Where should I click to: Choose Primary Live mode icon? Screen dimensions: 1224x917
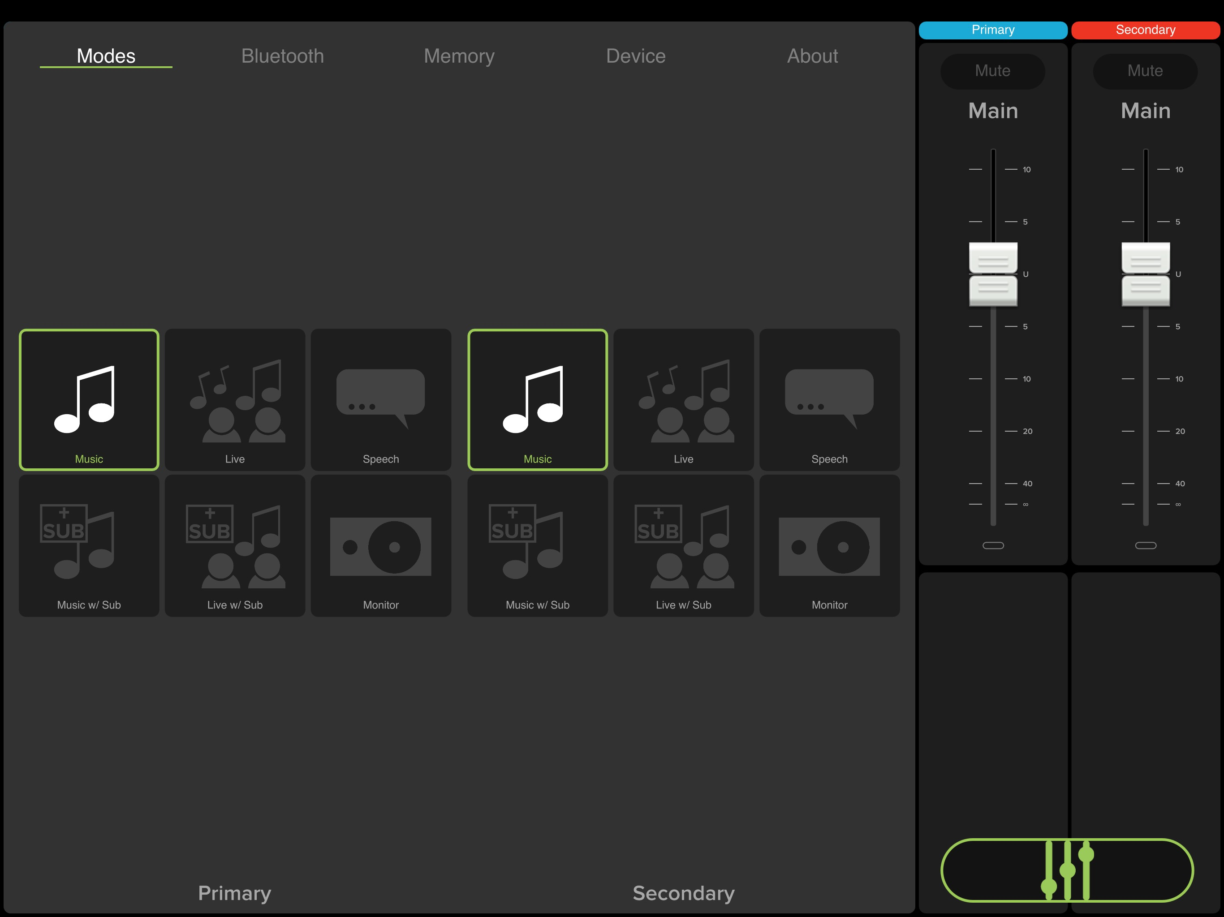tap(235, 399)
